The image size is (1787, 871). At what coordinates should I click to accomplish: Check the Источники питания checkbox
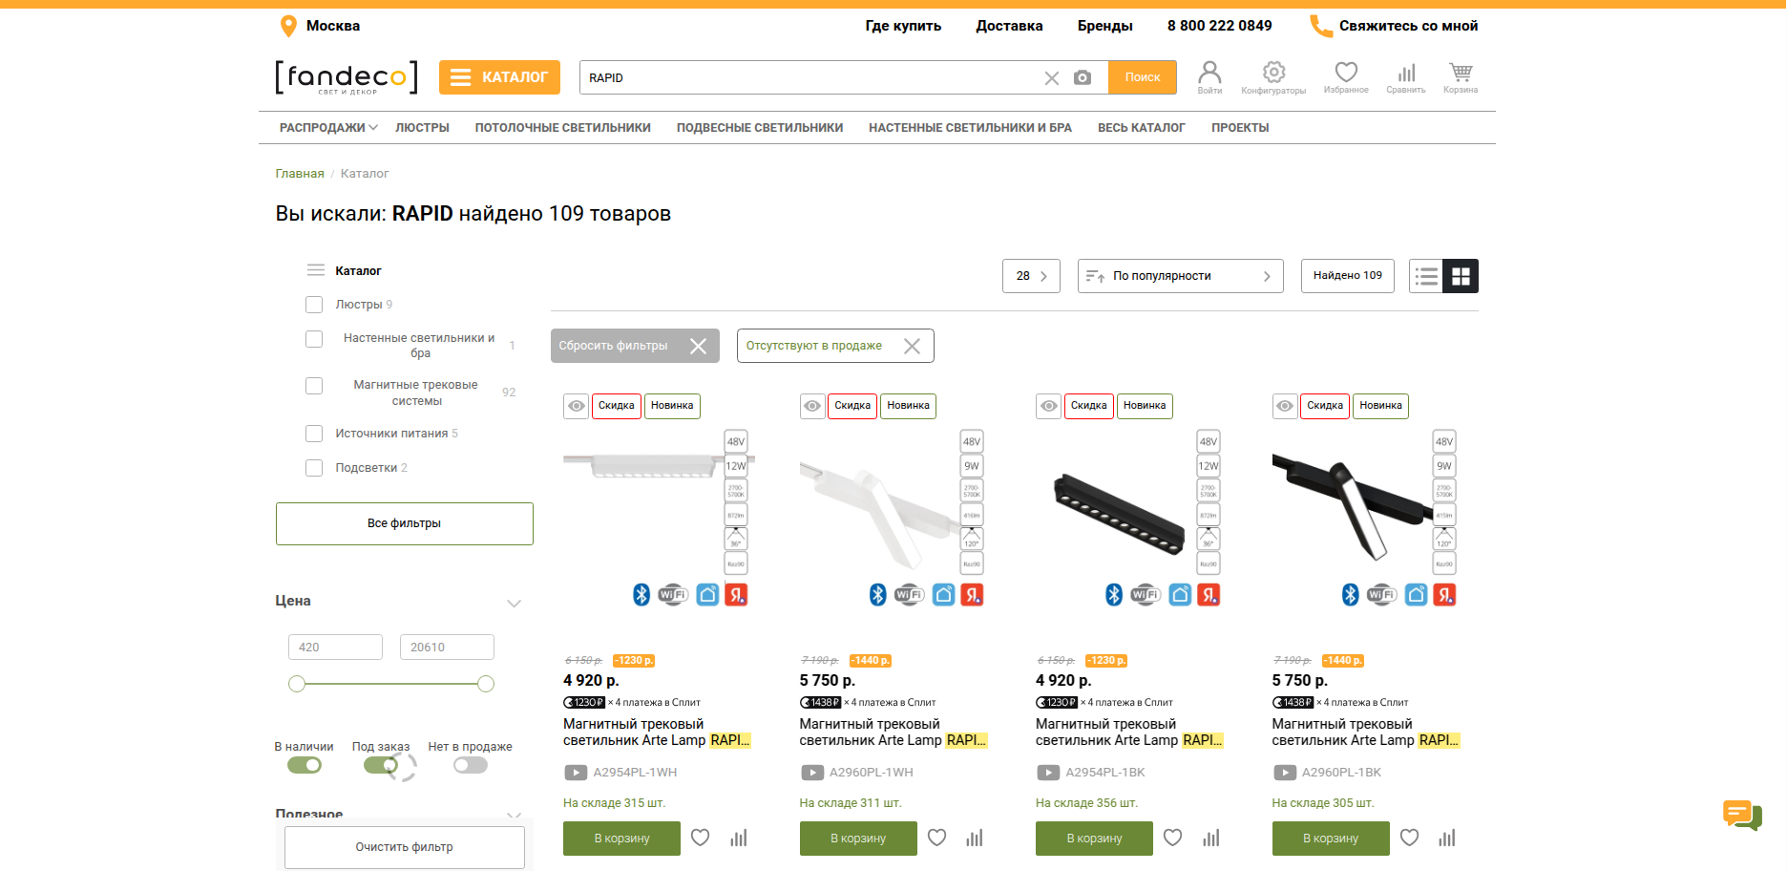[x=314, y=434]
